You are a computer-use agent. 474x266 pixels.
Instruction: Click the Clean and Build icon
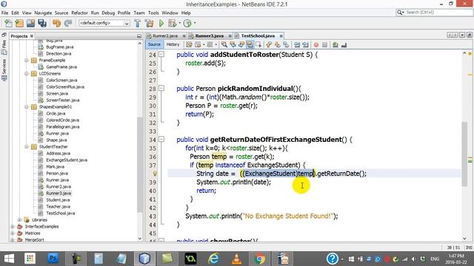pos(149,23)
